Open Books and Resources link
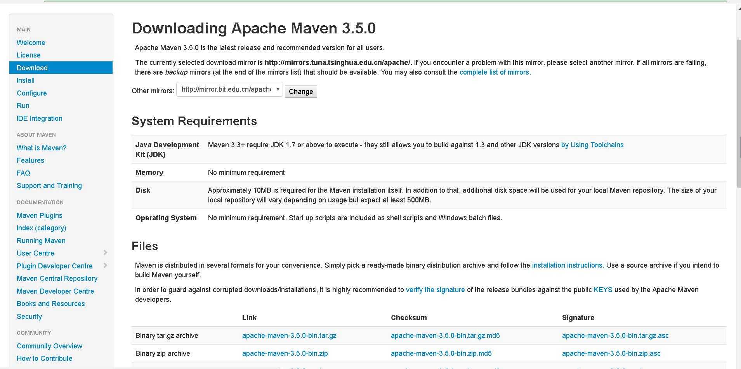Viewport: 741px width, 369px height. pyautogui.click(x=50, y=304)
